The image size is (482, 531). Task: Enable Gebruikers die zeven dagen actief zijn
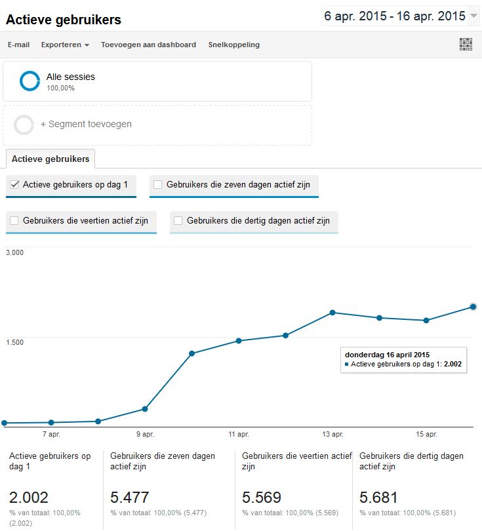[x=157, y=185]
